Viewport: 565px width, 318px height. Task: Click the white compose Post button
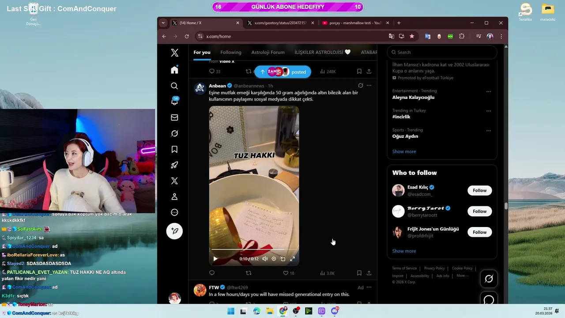[174, 231]
